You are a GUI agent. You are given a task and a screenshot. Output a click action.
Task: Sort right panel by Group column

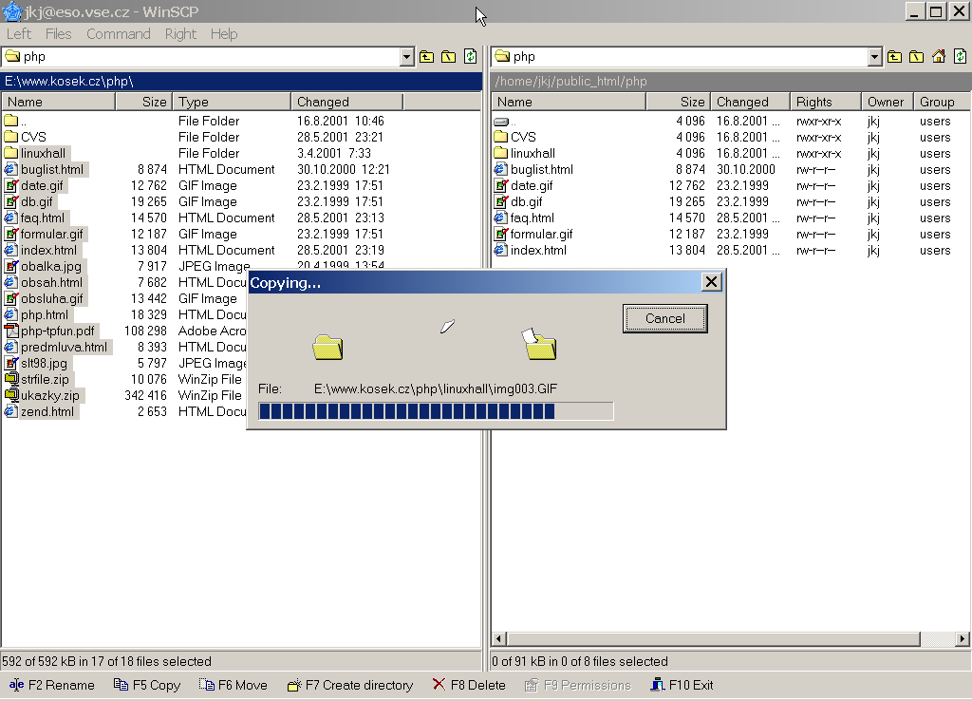coord(942,102)
